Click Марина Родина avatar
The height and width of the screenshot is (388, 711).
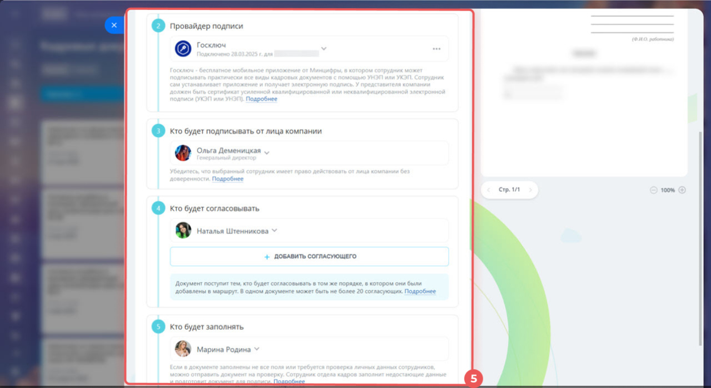click(183, 349)
